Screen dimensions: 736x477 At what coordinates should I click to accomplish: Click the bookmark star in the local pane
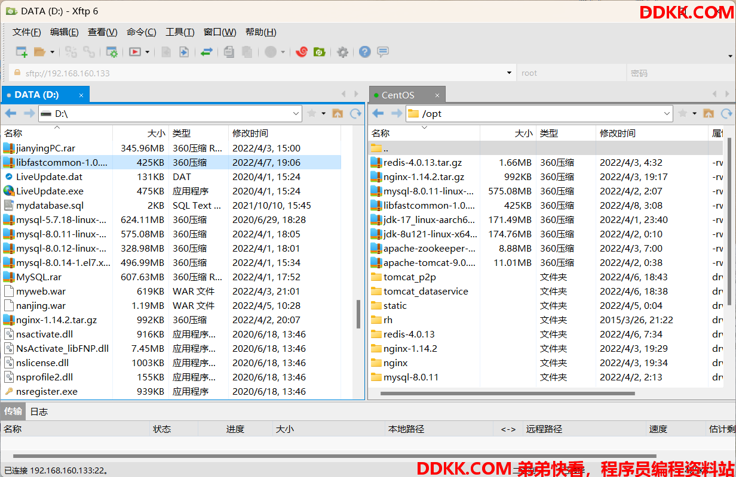tap(311, 113)
